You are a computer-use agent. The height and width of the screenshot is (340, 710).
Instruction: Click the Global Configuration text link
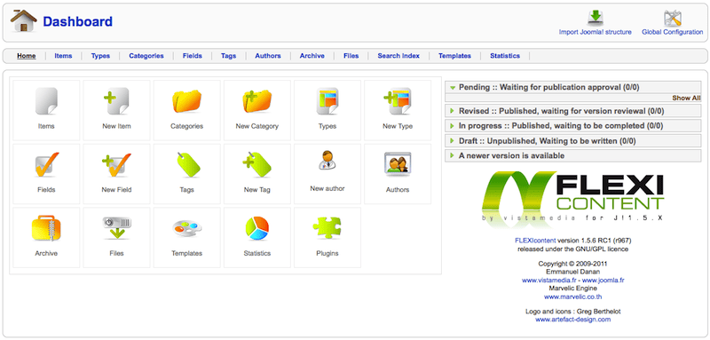click(673, 32)
